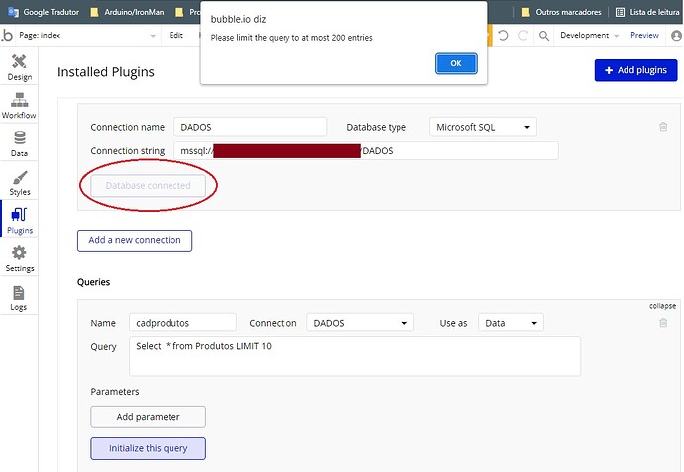Viewport: 684px width, 472px height.
Task: Open the query Connection dropdown
Action: pos(360,323)
